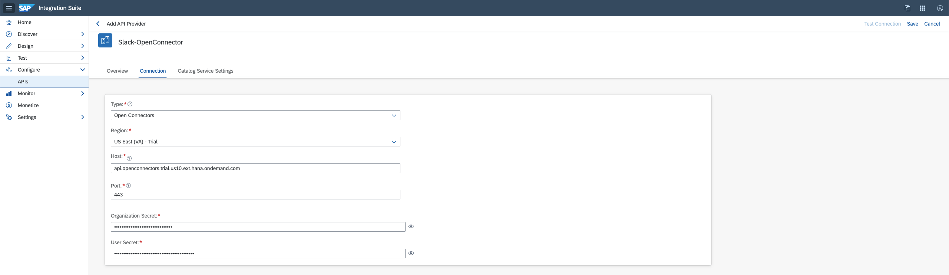
Task: Click the Port field help icon
Action: coord(128,186)
